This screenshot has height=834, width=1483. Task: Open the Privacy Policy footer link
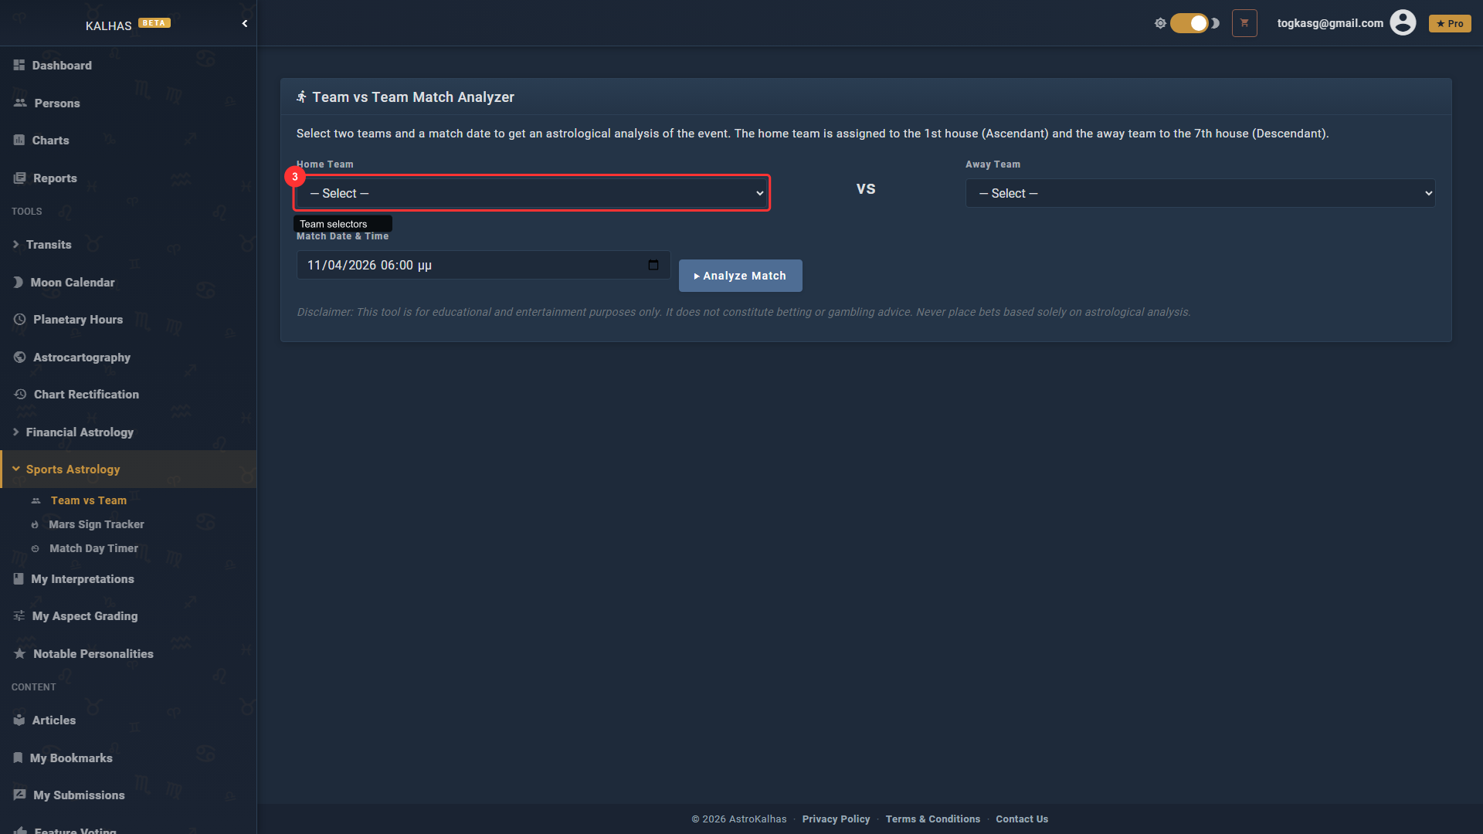[x=836, y=819]
